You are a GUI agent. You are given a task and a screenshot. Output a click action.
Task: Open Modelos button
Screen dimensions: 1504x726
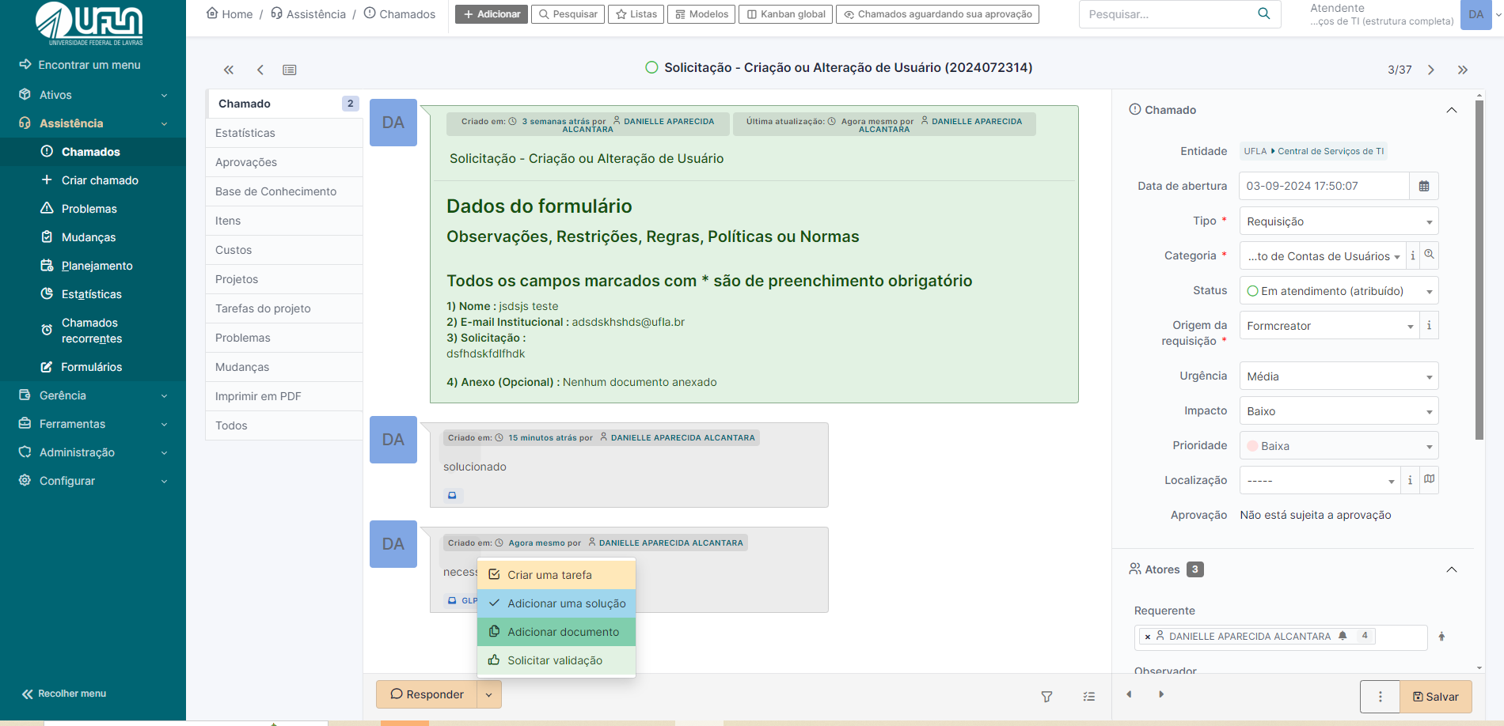[x=701, y=14]
